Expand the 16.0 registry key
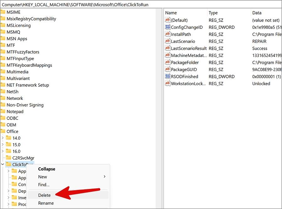The image size is (282, 209). point(3,151)
